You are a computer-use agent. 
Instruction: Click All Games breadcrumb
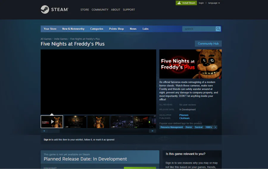[x=46, y=39]
